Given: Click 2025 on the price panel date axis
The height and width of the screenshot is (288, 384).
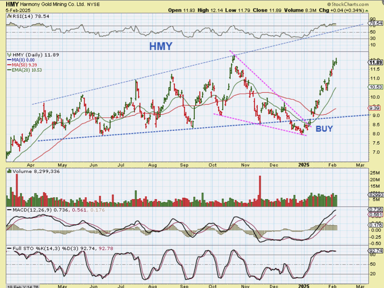Looking at the screenshot, I should click(304, 165).
